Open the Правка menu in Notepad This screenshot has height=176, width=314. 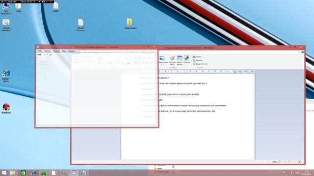click(x=48, y=51)
